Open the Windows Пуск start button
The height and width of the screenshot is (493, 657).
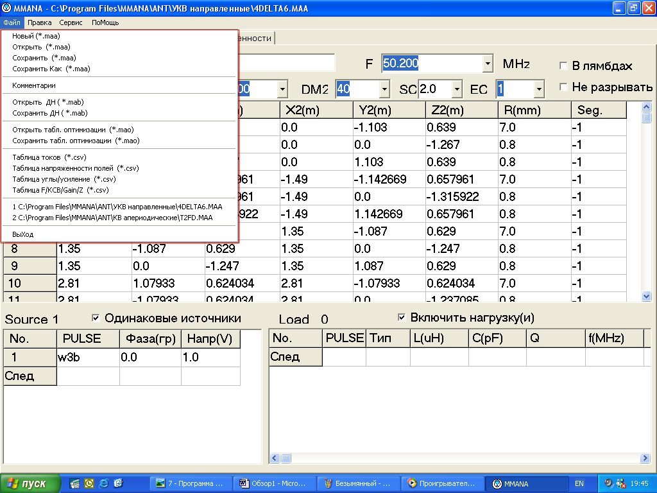pos(30,483)
